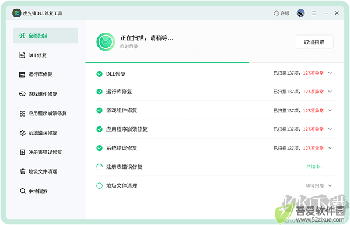Click 等待扫描 status in 垃圾文件清理 row
The height and width of the screenshot is (225, 350).
pyautogui.click(x=315, y=185)
